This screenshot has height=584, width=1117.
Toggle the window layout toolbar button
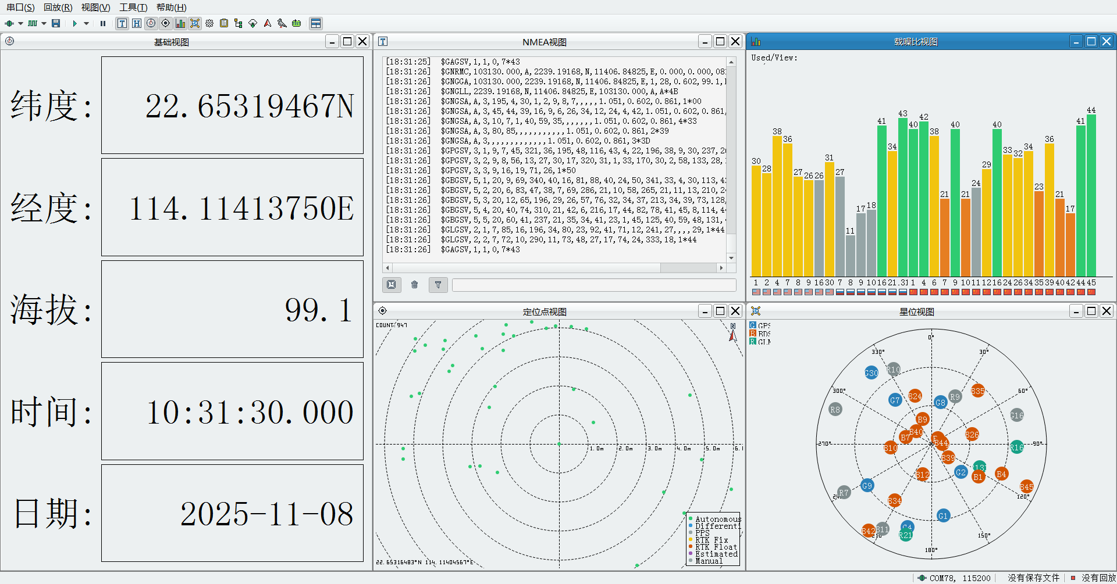click(315, 23)
